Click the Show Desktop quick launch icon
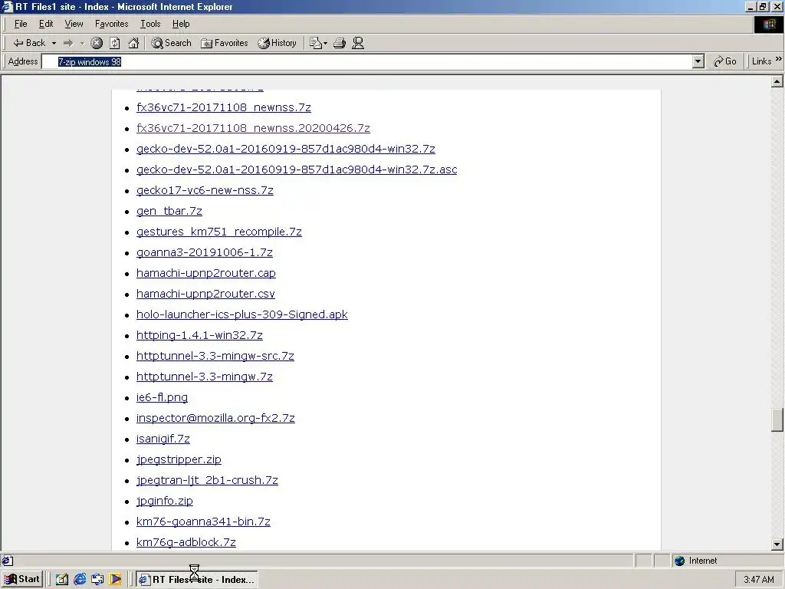The width and height of the screenshot is (785, 589). click(x=62, y=580)
